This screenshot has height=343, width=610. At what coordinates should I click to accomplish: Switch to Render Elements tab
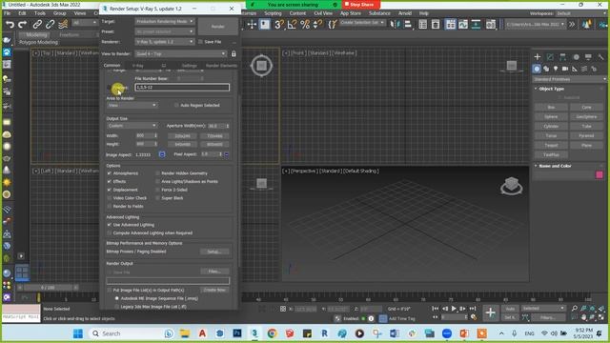221,66
